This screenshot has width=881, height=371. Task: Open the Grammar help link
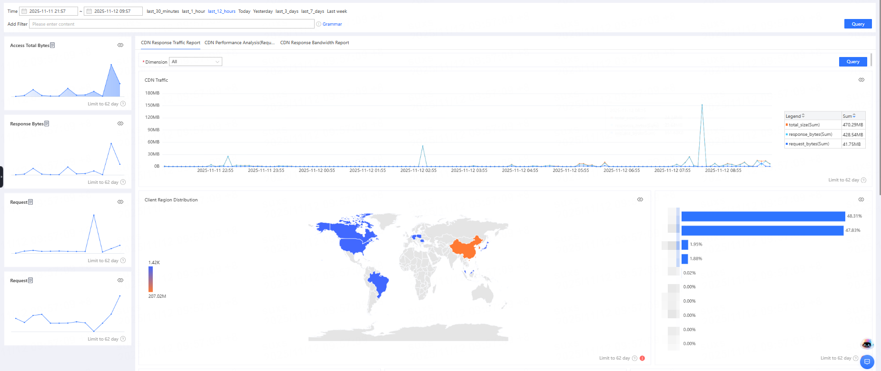332,24
